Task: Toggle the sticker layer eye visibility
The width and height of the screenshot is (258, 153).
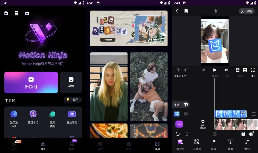Action: tap(186, 114)
